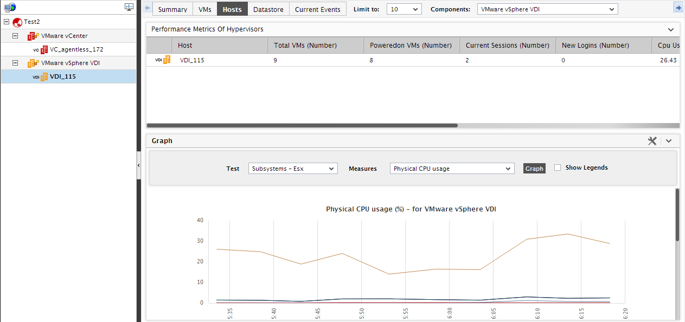
Task: Select the Test2 tree label
Action: tap(32, 22)
